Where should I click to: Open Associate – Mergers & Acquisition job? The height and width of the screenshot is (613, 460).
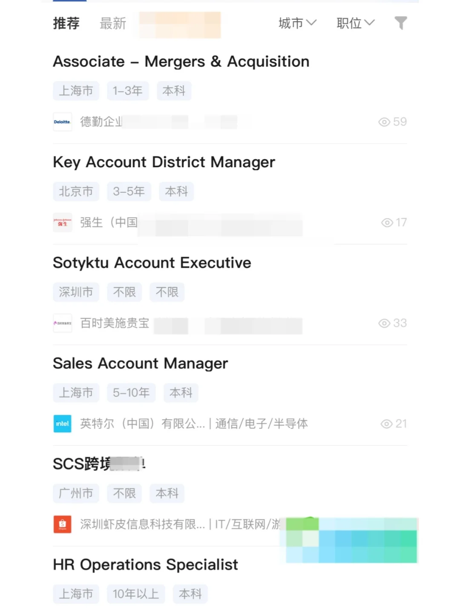pyautogui.click(x=181, y=62)
